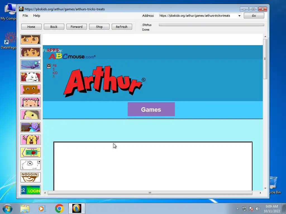Click the purple Games tab
The image size is (286, 214).
[151, 109]
